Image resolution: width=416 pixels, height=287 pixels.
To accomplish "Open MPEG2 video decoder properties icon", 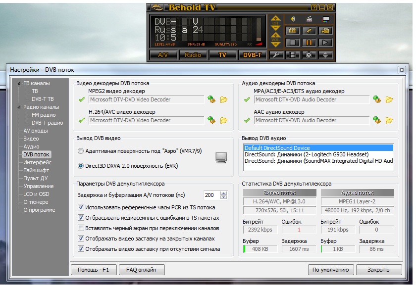I will 211,99.
